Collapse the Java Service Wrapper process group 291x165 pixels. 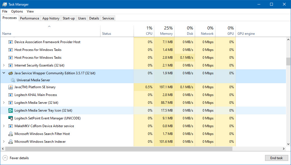[4, 73]
